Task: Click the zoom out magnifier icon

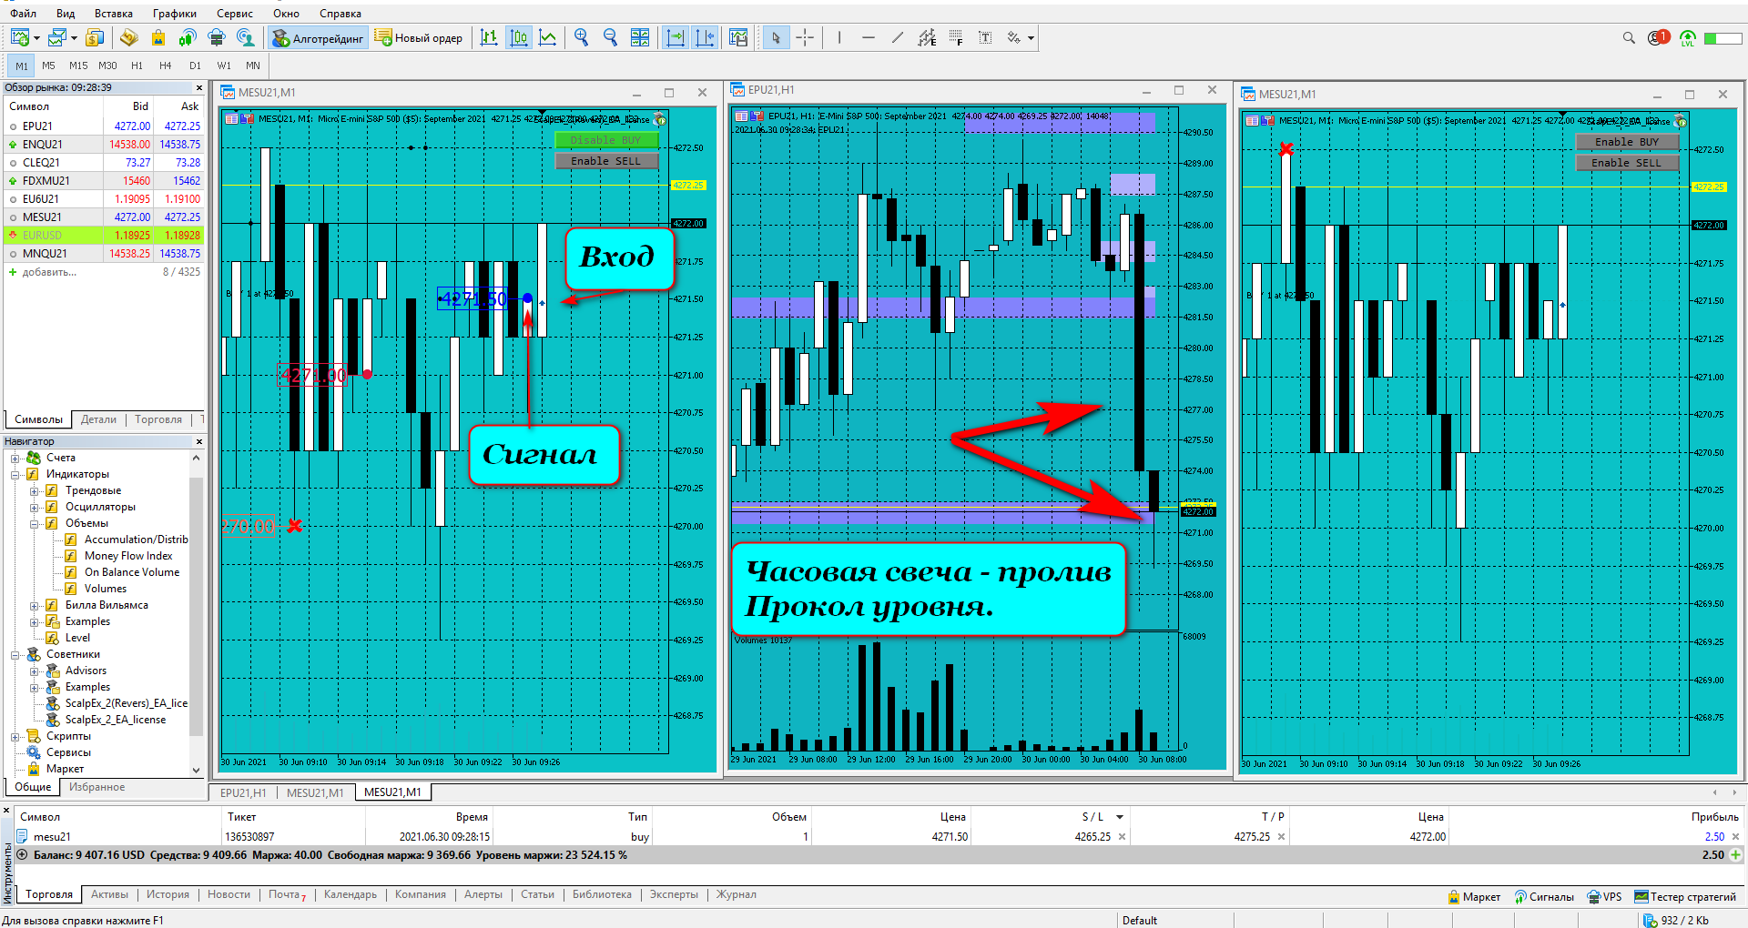Action: (610, 37)
